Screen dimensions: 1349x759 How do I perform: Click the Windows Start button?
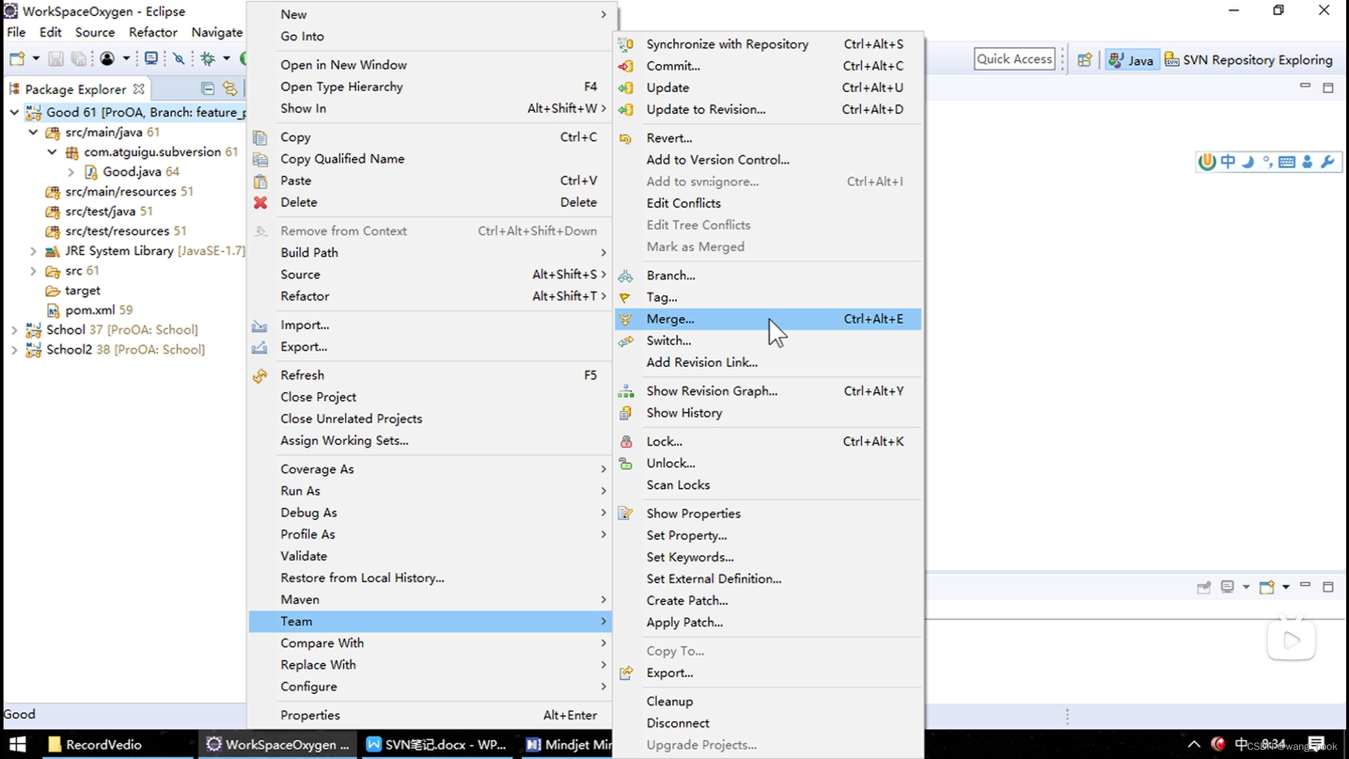point(18,744)
